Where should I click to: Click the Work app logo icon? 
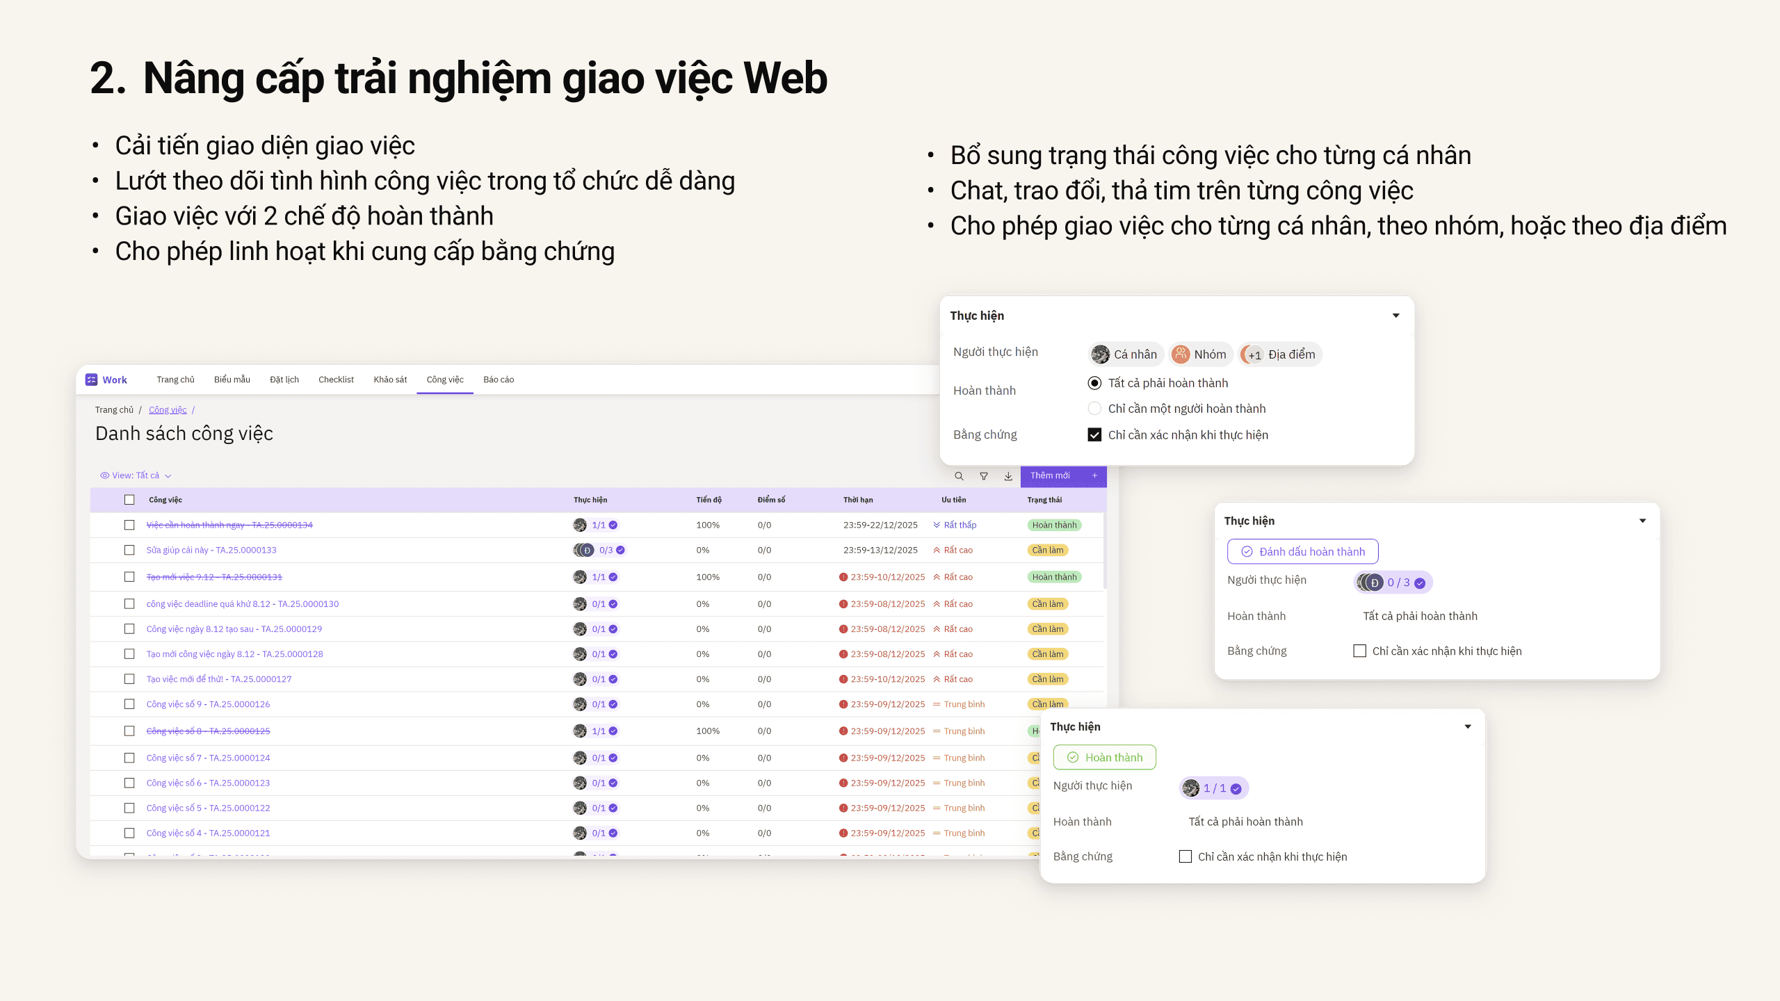point(91,380)
